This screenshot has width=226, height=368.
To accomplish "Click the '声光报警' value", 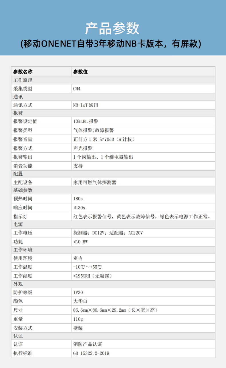I will pyautogui.click(x=83, y=148).
